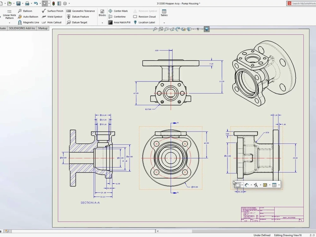Image resolution: width=316 pixels, height=237 pixels.
Task: Save the document with the floppy icon
Action: coord(18,3)
